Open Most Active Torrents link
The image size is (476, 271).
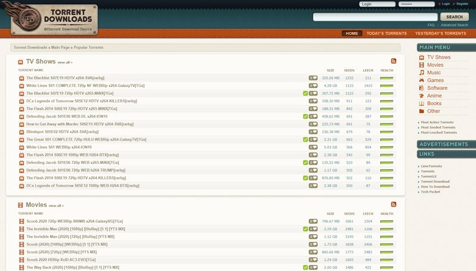click(437, 122)
